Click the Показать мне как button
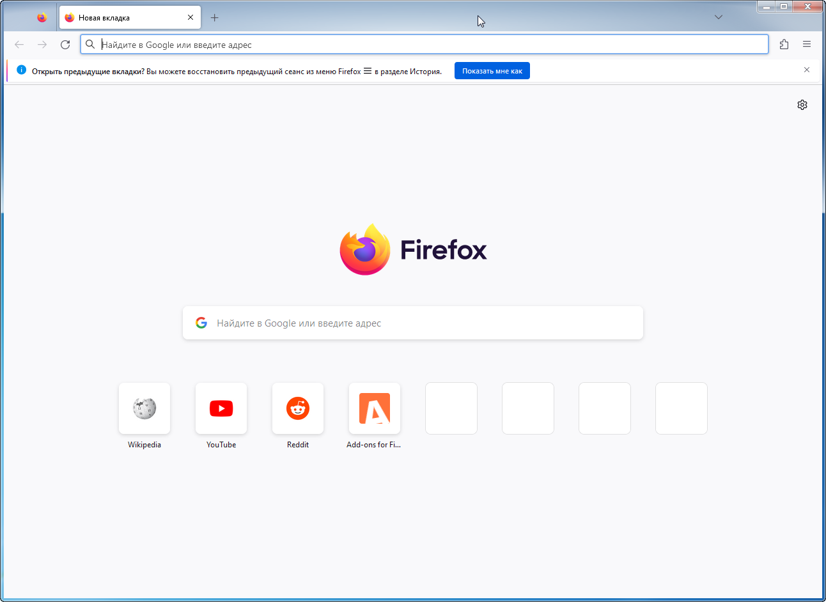The width and height of the screenshot is (826, 602). [492, 71]
